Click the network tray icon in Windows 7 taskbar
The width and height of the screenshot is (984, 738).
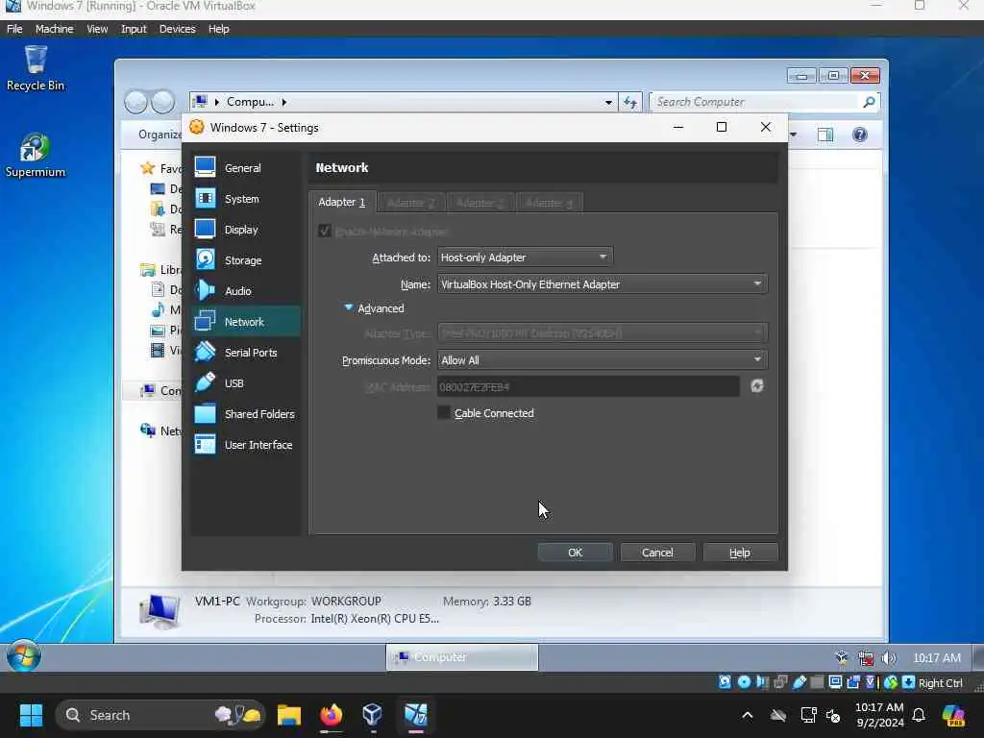[x=866, y=657]
